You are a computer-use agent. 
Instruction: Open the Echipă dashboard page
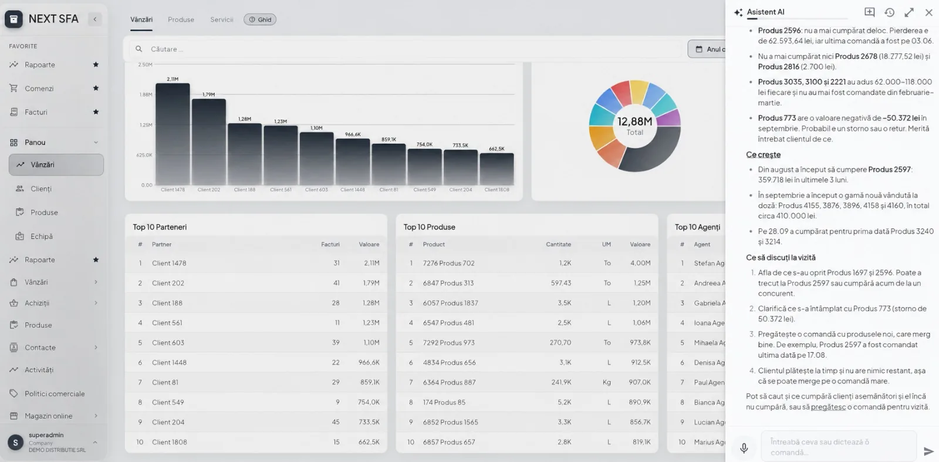42,236
